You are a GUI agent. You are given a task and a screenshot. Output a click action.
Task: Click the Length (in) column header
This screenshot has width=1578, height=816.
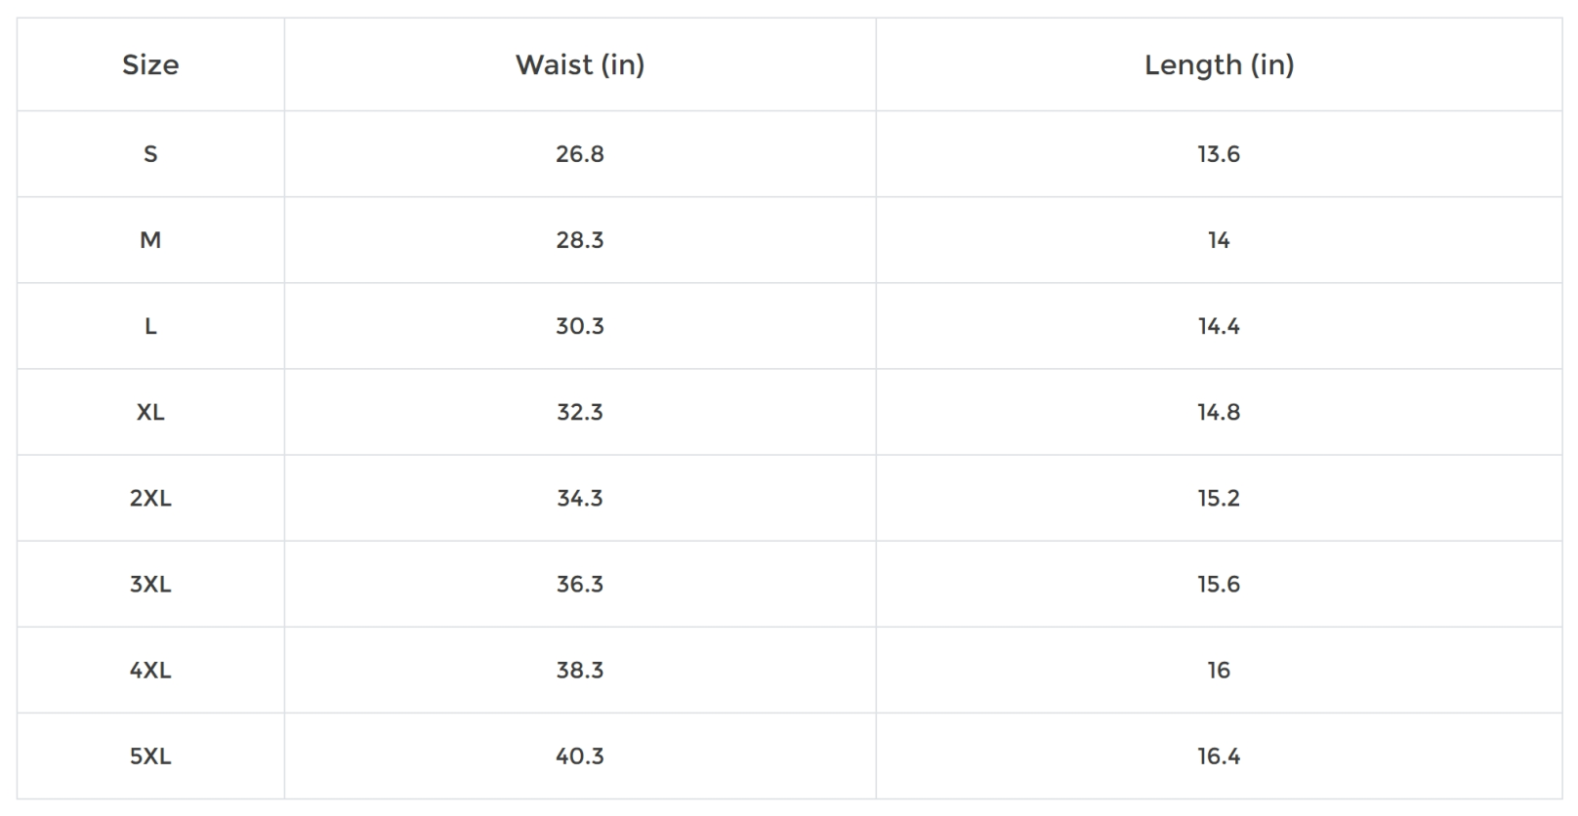[x=1219, y=65]
